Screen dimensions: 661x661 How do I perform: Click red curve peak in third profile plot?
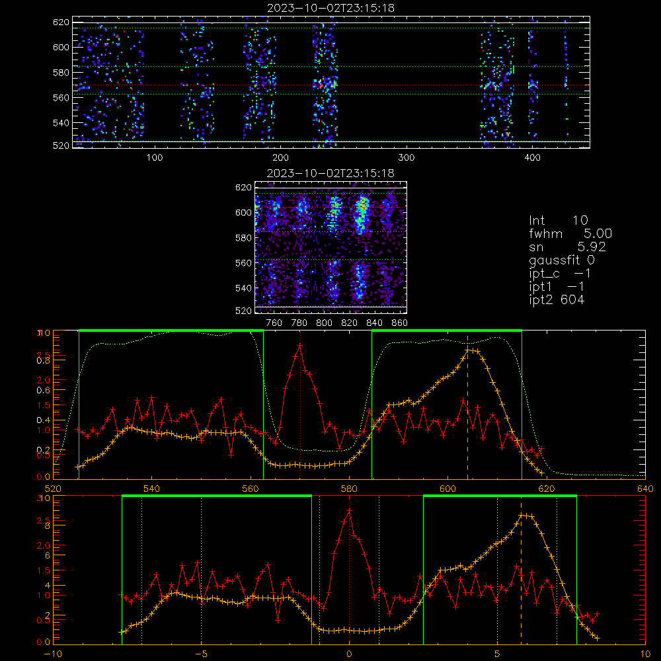299,345
